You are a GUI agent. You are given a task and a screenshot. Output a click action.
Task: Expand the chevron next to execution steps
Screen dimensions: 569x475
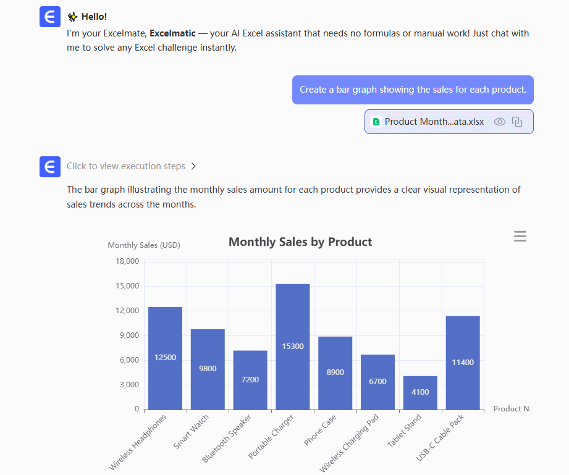click(193, 166)
